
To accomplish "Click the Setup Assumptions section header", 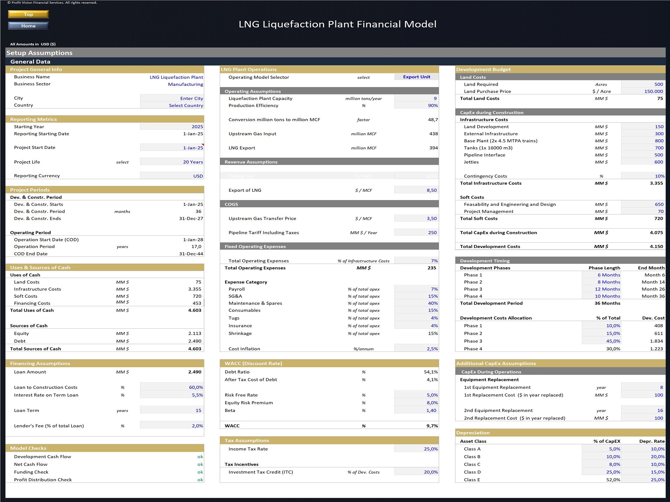I will tap(40, 53).
